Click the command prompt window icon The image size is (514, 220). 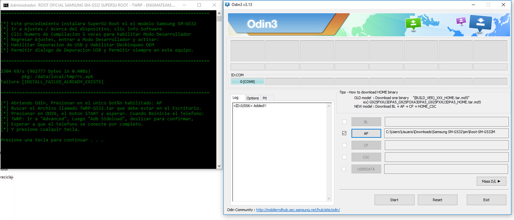pos(5,5)
